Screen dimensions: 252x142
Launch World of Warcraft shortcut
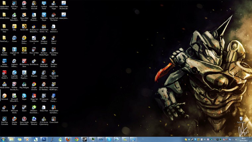click(x=34, y=5)
